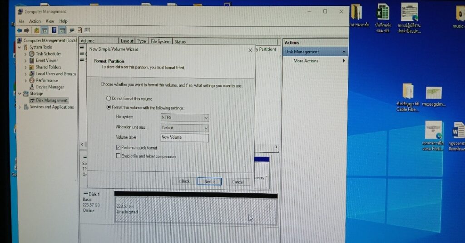
Task: Select the Performance node
Action: [47, 80]
